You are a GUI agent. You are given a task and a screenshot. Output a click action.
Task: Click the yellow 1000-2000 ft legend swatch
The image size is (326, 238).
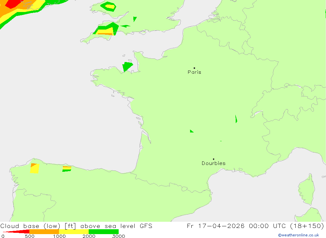(x=74, y=232)
